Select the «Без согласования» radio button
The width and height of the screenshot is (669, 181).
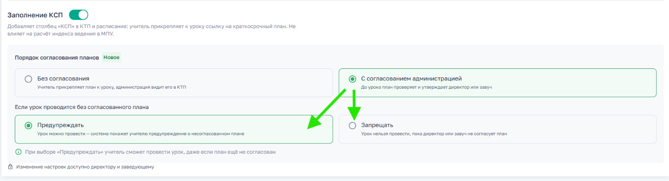(29, 78)
